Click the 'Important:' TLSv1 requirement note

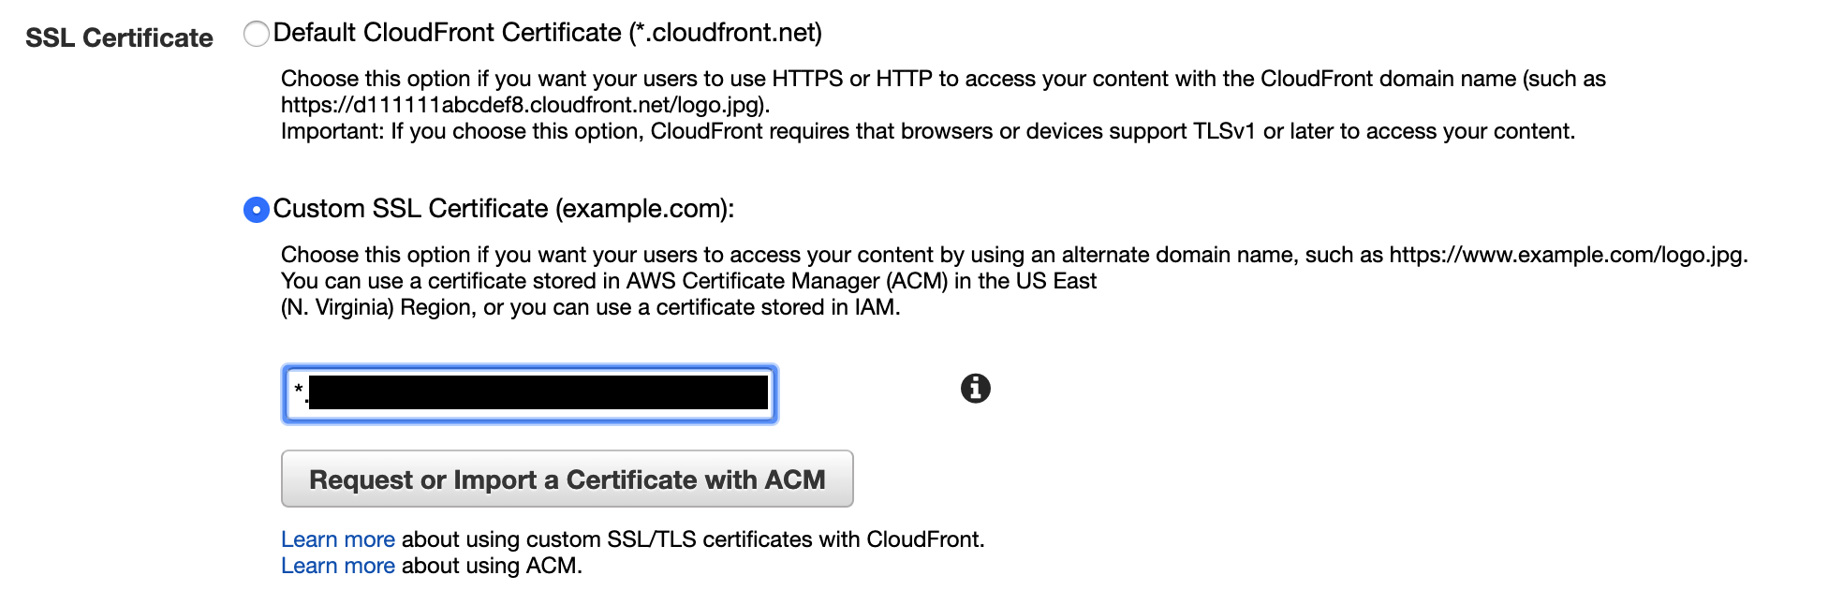tap(928, 131)
